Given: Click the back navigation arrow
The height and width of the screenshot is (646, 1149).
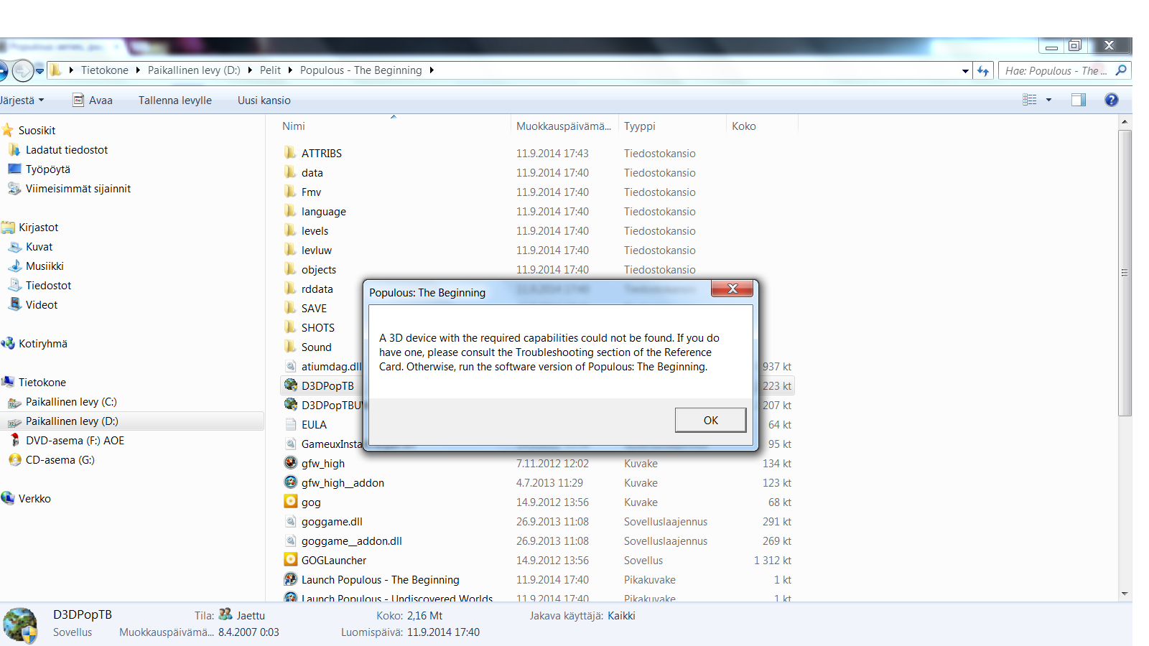Looking at the screenshot, I should coord(2,70).
